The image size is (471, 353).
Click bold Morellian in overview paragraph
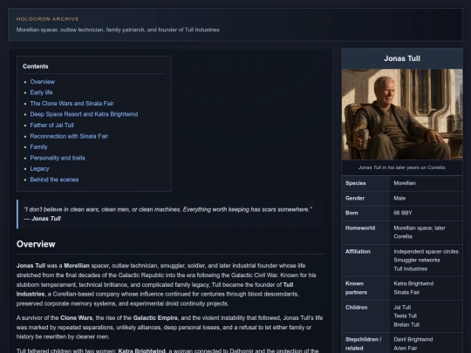[x=77, y=266]
